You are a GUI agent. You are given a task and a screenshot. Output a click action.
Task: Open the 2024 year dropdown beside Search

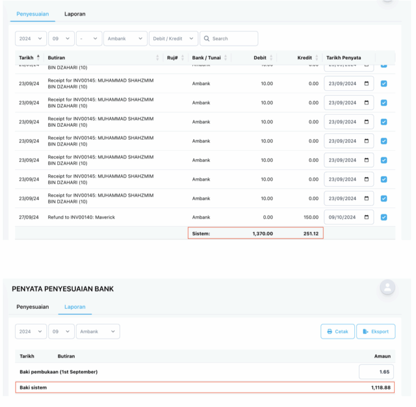click(31, 38)
